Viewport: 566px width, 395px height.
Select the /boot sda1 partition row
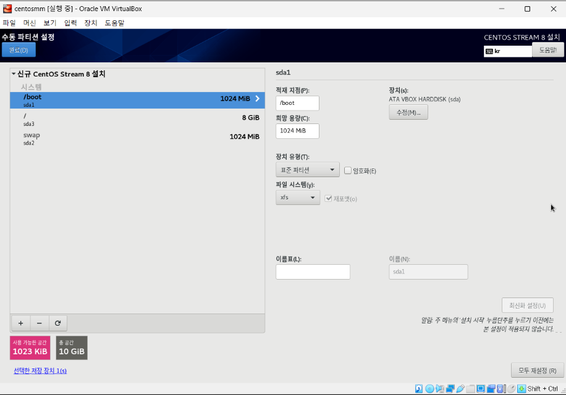[138, 100]
